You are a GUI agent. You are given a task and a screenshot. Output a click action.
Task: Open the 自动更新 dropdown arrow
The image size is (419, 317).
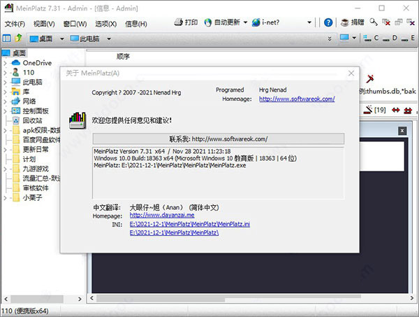(x=246, y=23)
